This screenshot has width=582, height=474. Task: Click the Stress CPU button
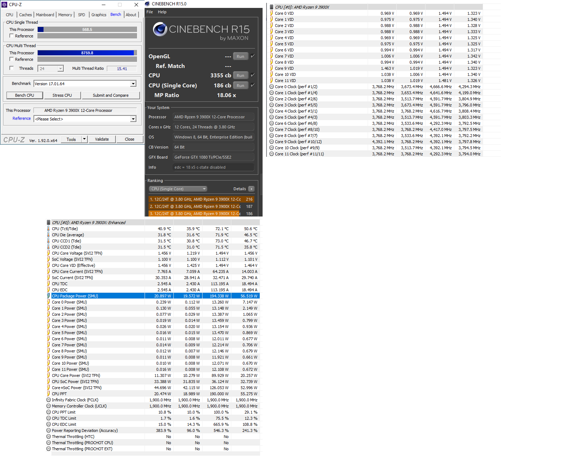point(62,95)
